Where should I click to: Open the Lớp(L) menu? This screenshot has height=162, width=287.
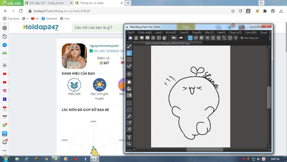pos(159,33)
